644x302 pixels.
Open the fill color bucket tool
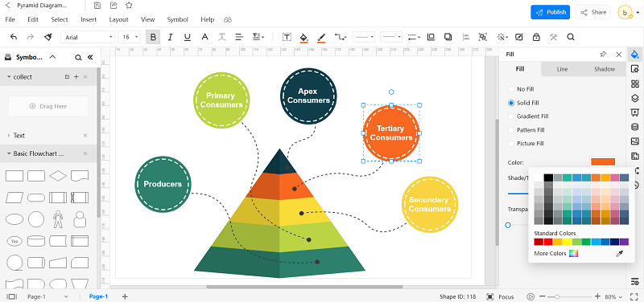click(304, 37)
